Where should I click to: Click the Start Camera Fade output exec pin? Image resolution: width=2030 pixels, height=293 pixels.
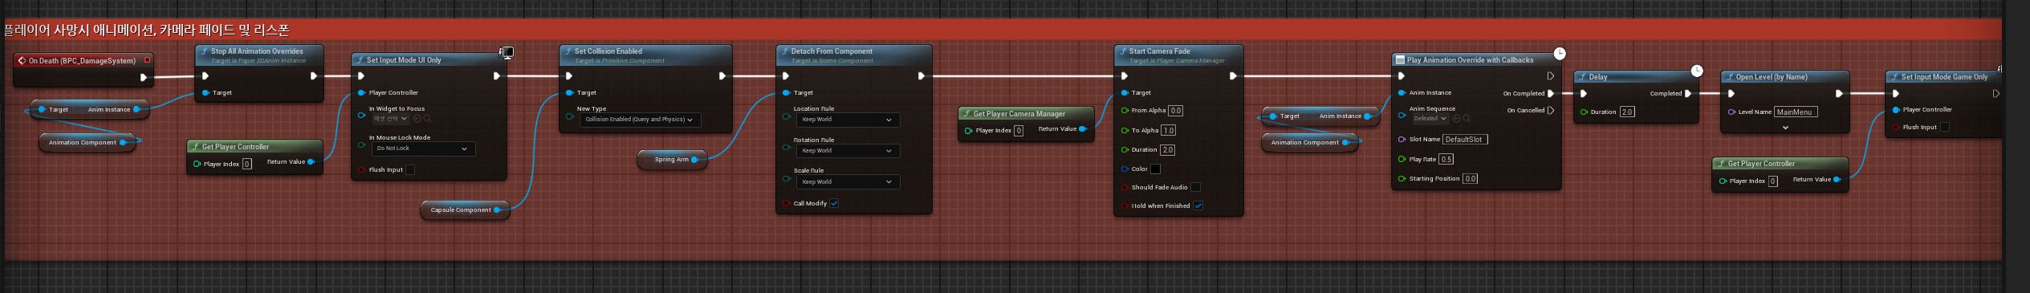point(1233,76)
